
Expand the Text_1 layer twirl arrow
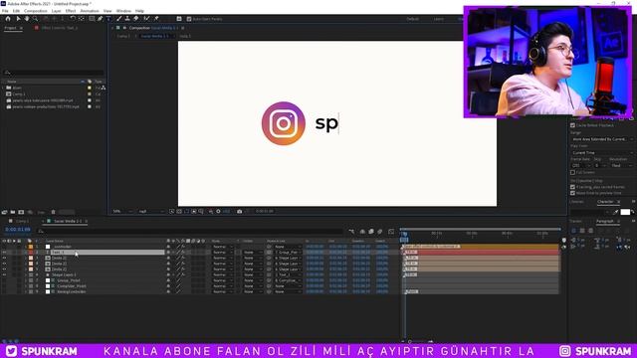pyautogui.click(x=26, y=253)
